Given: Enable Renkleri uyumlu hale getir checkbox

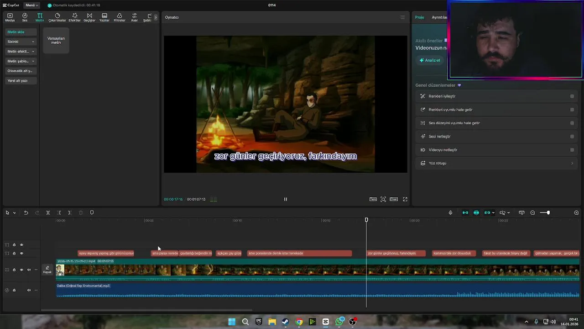Looking at the screenshot, I should [x=572, y=110].
